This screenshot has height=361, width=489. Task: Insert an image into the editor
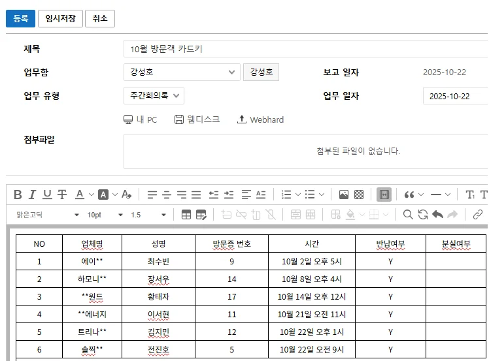point(343,195)
